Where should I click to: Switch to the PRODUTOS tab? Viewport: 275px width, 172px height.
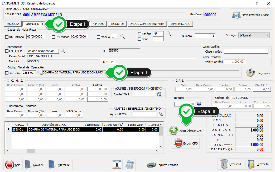click(x=117, y=24)
